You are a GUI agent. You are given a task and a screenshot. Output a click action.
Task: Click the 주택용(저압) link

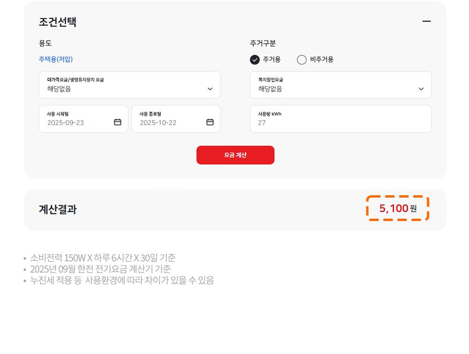tap(56, 59)
